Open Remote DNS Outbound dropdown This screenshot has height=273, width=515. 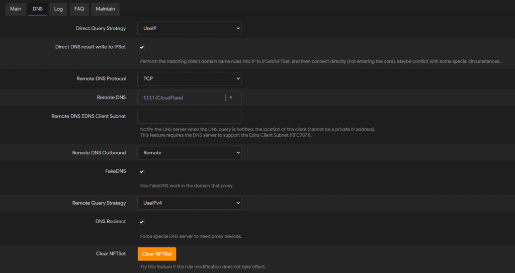point(189,153)
